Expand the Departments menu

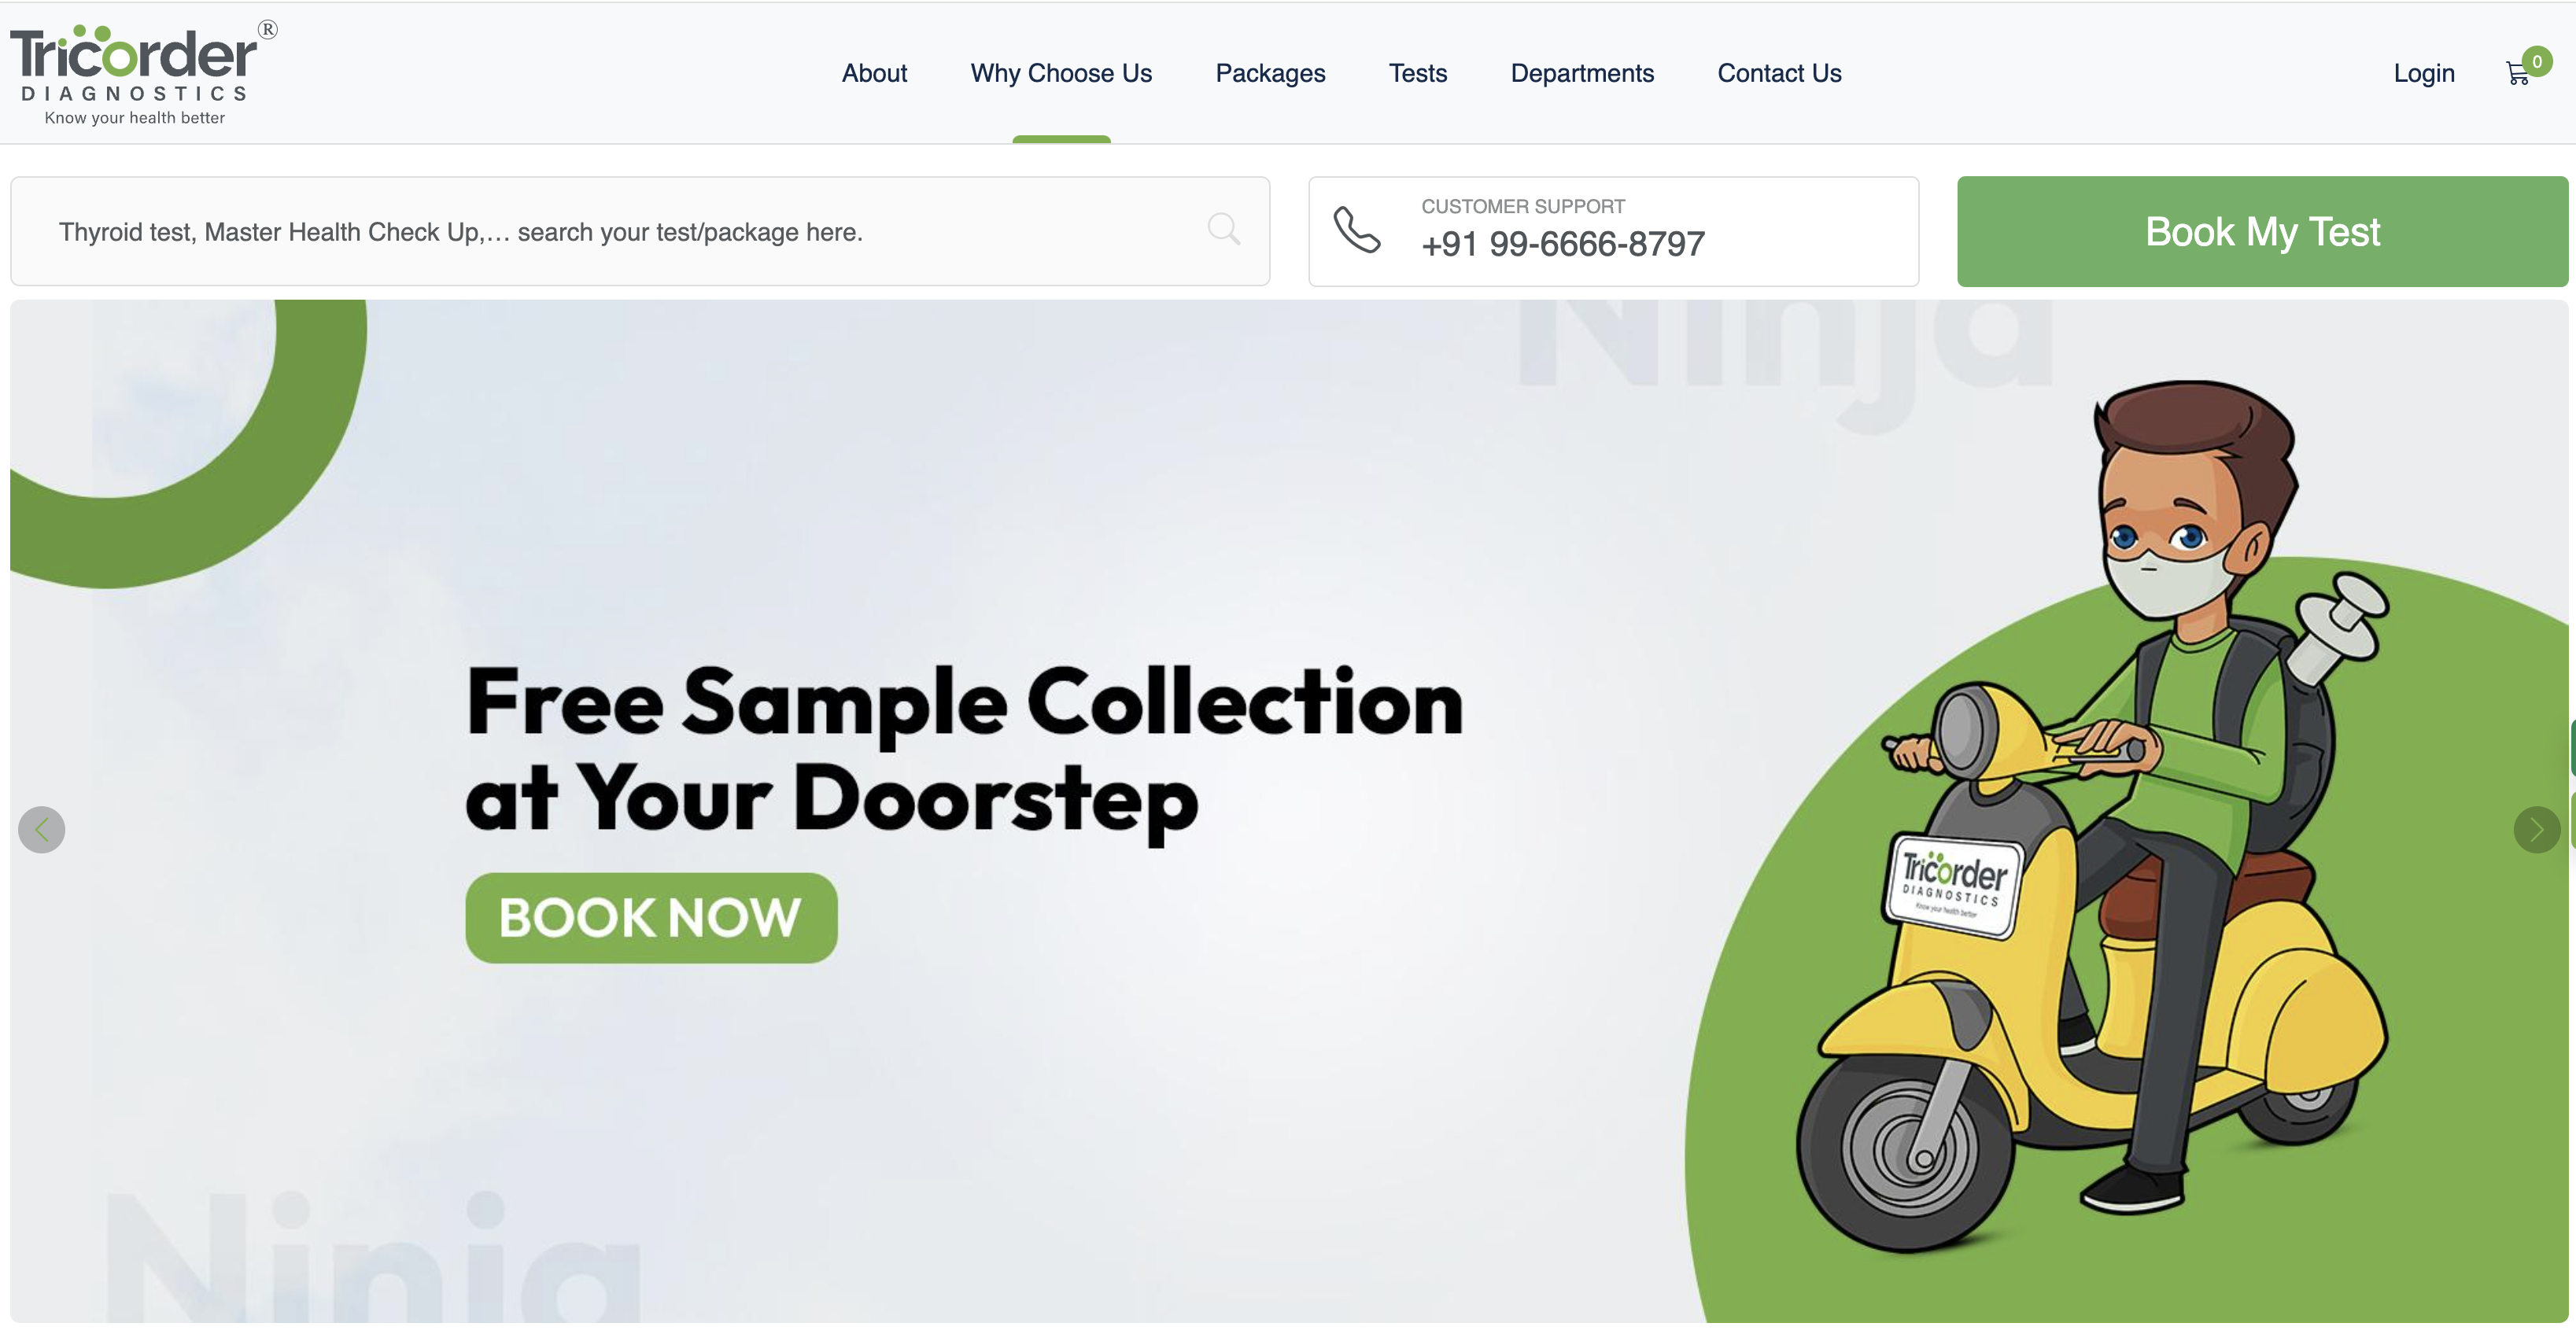click(1582, 74)
